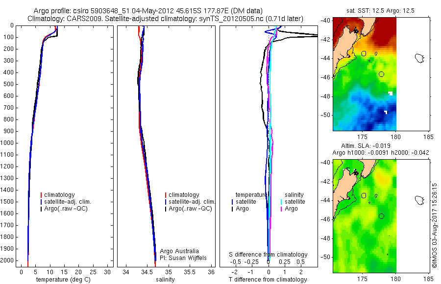The height and width of the screenshot is (284, 441).
Task: Click the circle marker near -46 on SST map
Action: (x=381, y=74)
